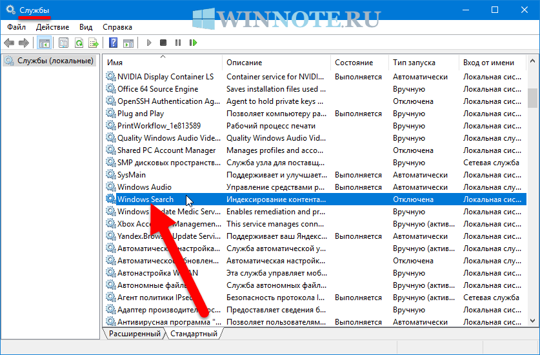
Task: Switch to the Стандартный tab
Action: coord(194,334)
